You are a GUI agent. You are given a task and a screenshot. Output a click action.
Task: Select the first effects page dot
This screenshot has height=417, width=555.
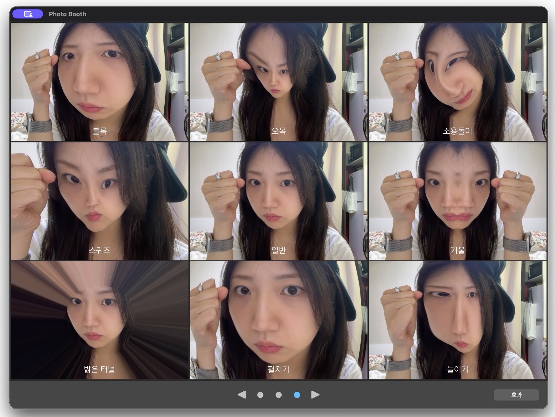pyautogui.click(x=260, y=395)
